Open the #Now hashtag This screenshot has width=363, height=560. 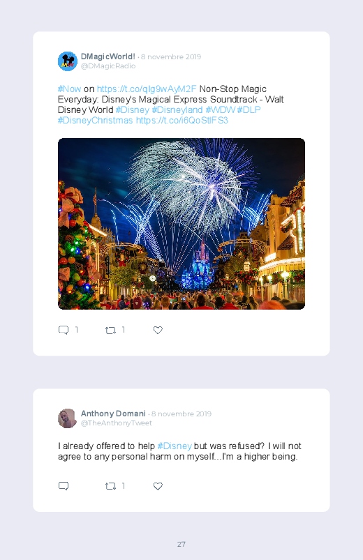[69, 89]
